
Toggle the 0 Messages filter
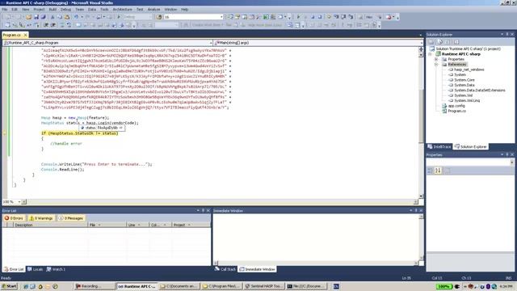(71, 218)
